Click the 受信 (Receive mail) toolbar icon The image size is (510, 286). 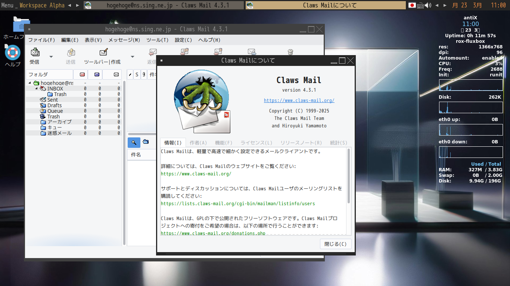[35, 53]
